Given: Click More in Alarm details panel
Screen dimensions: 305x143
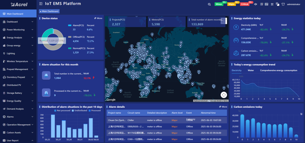Looking at the screenshot, I should (223, 107).
